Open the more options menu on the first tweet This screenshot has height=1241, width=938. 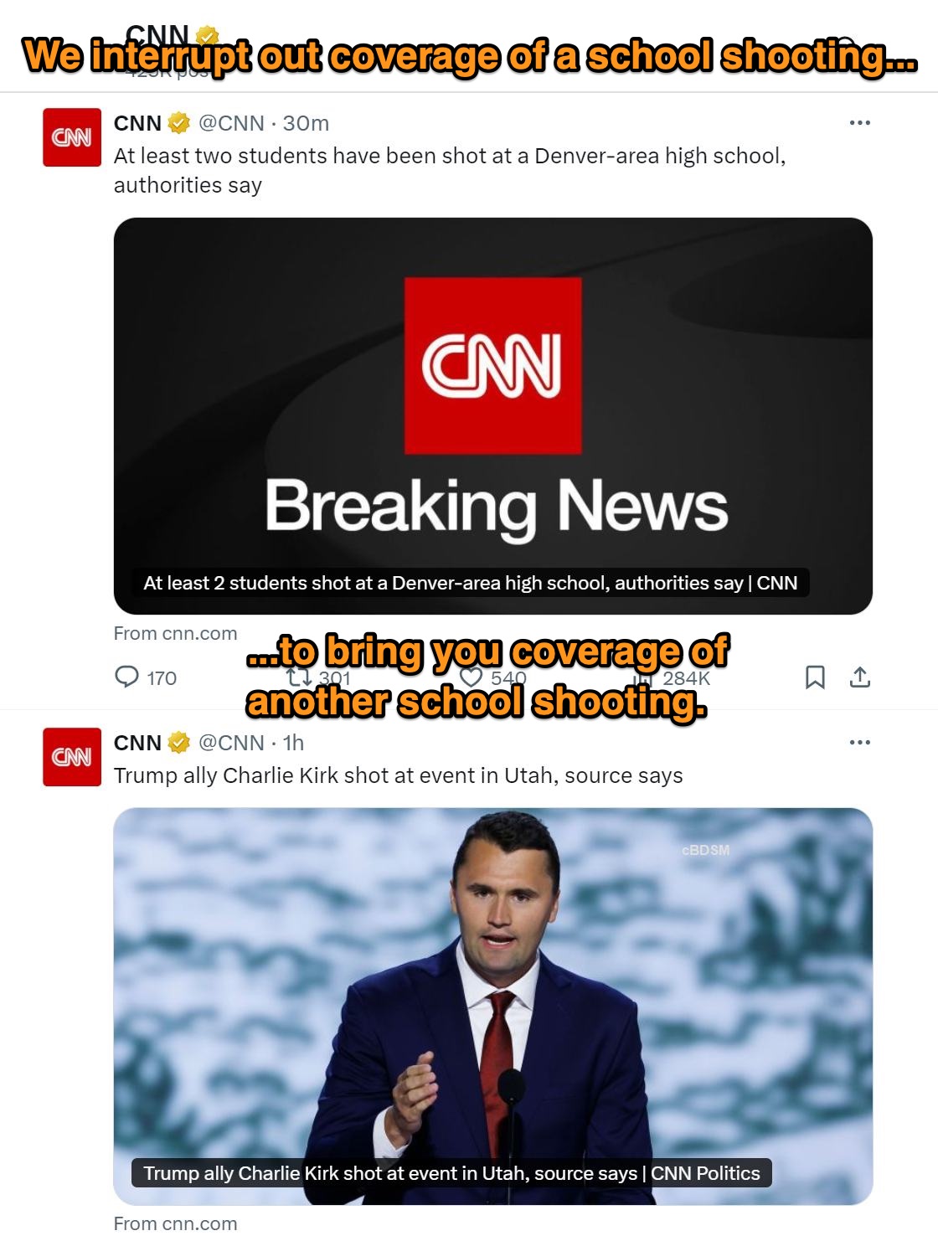click(x=858, y=122)
